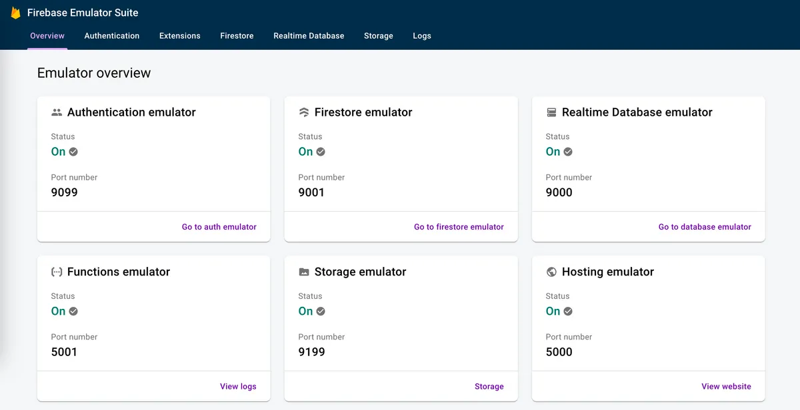Screen dimensions: 800x410
Task: Click port number 9000
Action: coord(559,192)
